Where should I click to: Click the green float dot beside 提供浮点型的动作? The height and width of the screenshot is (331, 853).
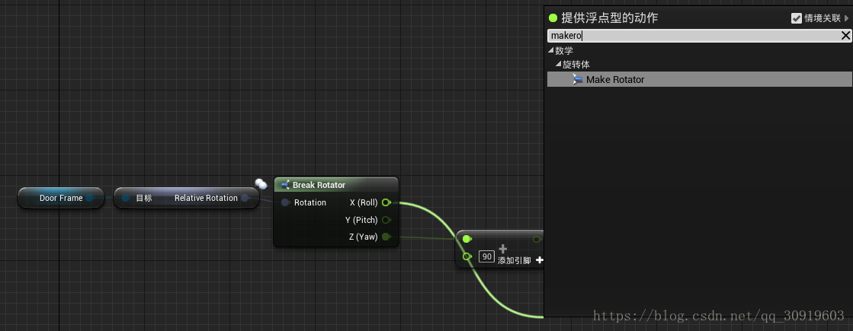553,18
